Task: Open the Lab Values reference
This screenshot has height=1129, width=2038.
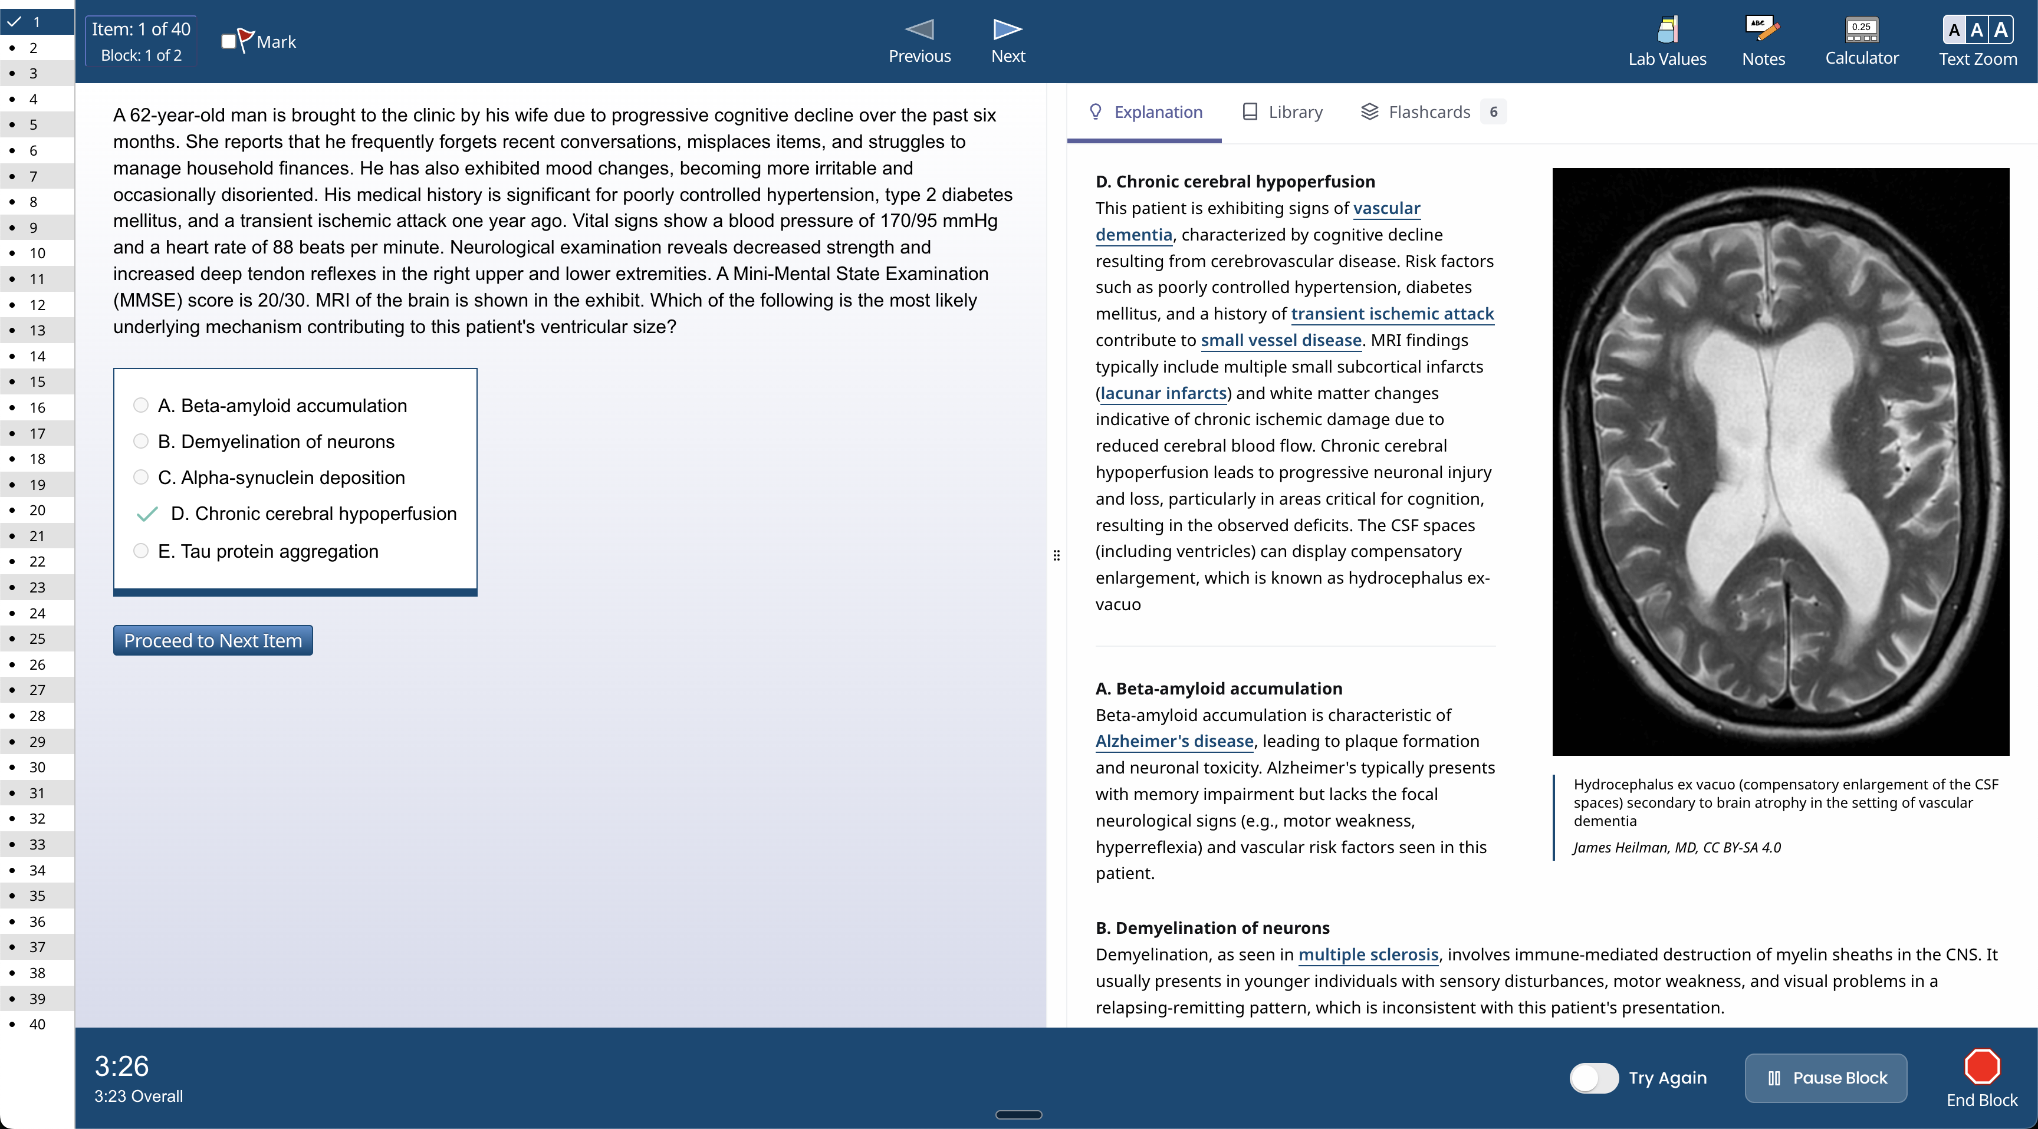Action: click(x=1666, y=41)
